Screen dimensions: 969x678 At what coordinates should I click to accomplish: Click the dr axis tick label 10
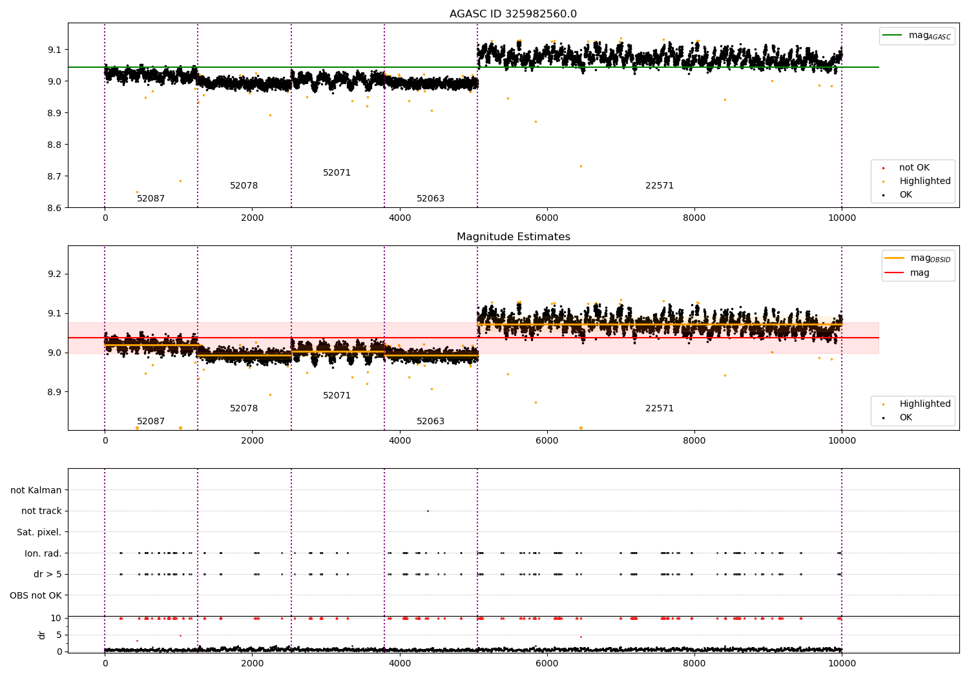click(56, 618)
